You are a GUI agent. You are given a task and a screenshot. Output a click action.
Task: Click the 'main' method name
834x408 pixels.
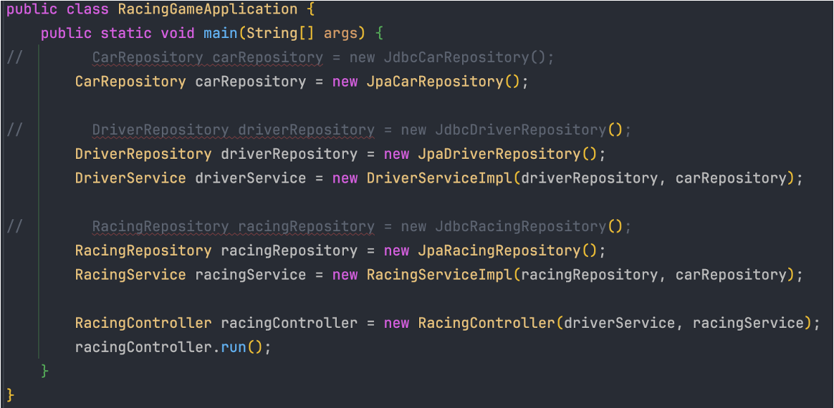[221, 34]
